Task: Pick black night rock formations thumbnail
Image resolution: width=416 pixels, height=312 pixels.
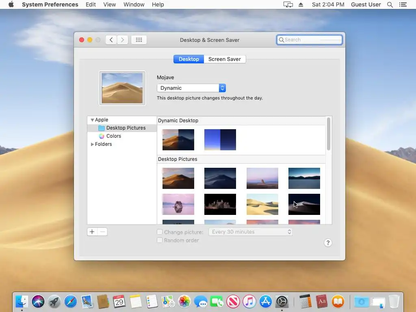Action: (x=220, y=204)
